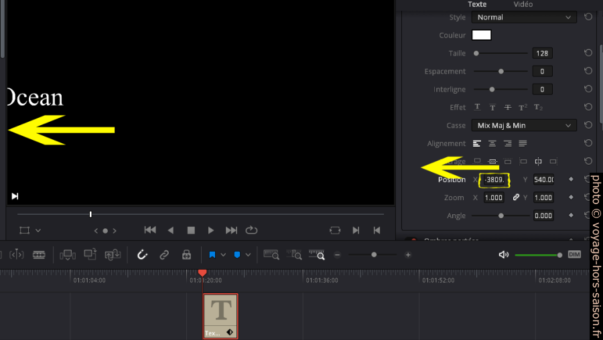This screenshot has height=340, width=603.
Task: Open the marker color dropdown arrow
Action: [x=248, y=255]
